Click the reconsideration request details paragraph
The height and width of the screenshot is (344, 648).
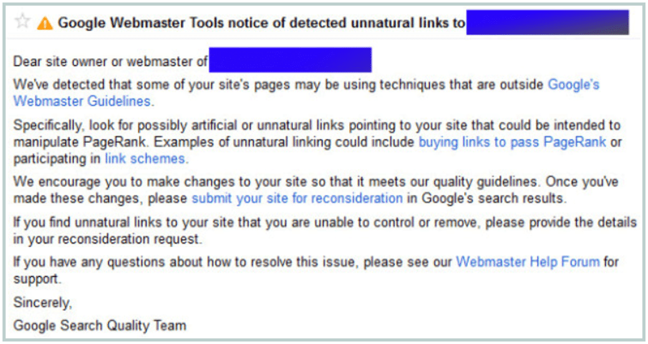pyautogui.click(x=325, y=230)
